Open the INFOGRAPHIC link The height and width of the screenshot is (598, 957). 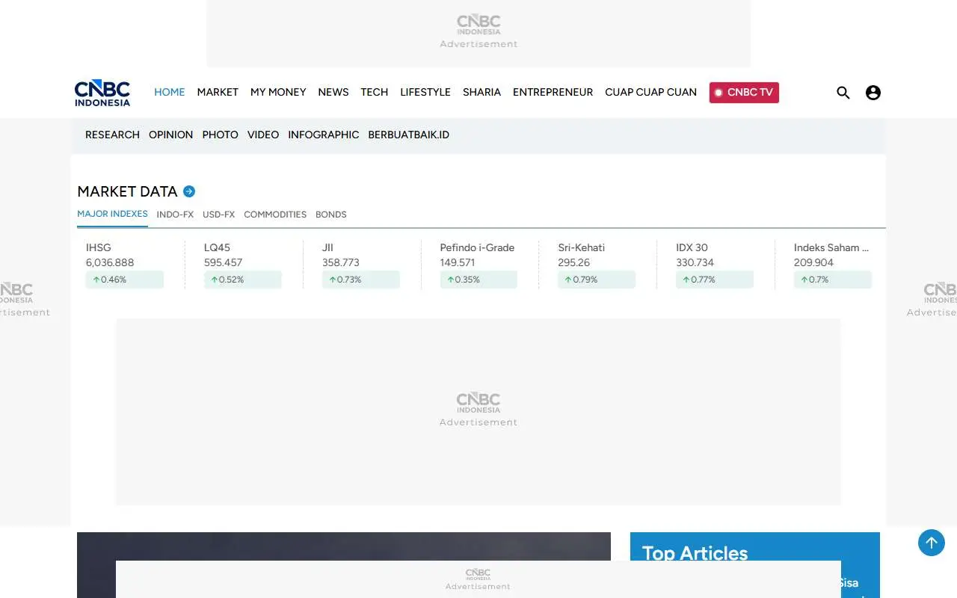[x=324, y=135]
